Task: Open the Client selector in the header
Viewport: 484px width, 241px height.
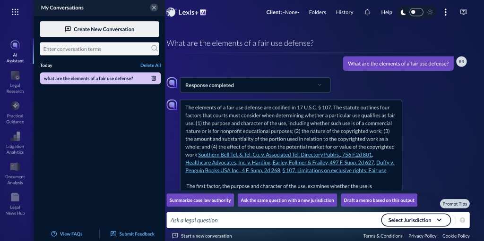Action: point(284,12)
